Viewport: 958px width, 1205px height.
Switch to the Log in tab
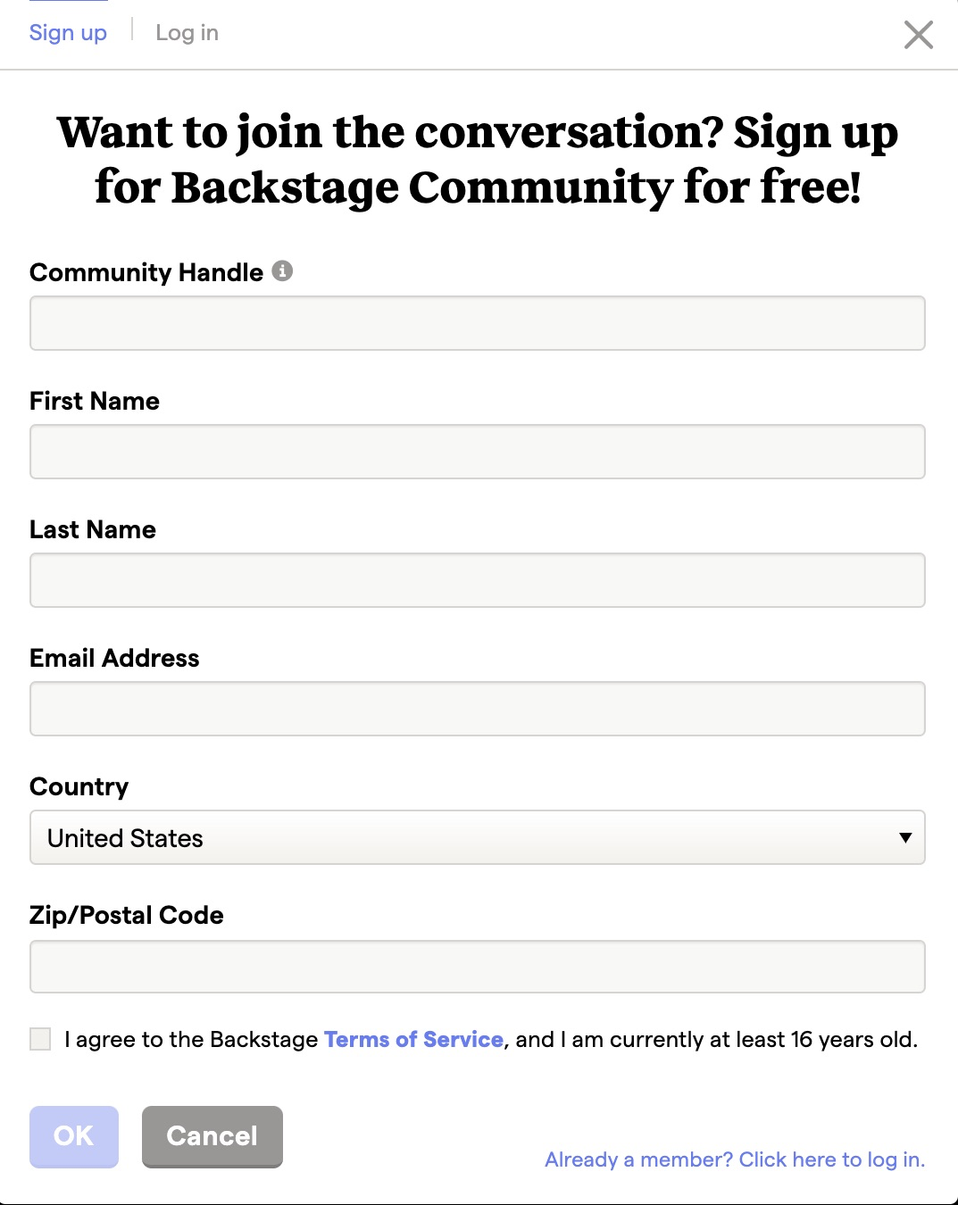187,33
